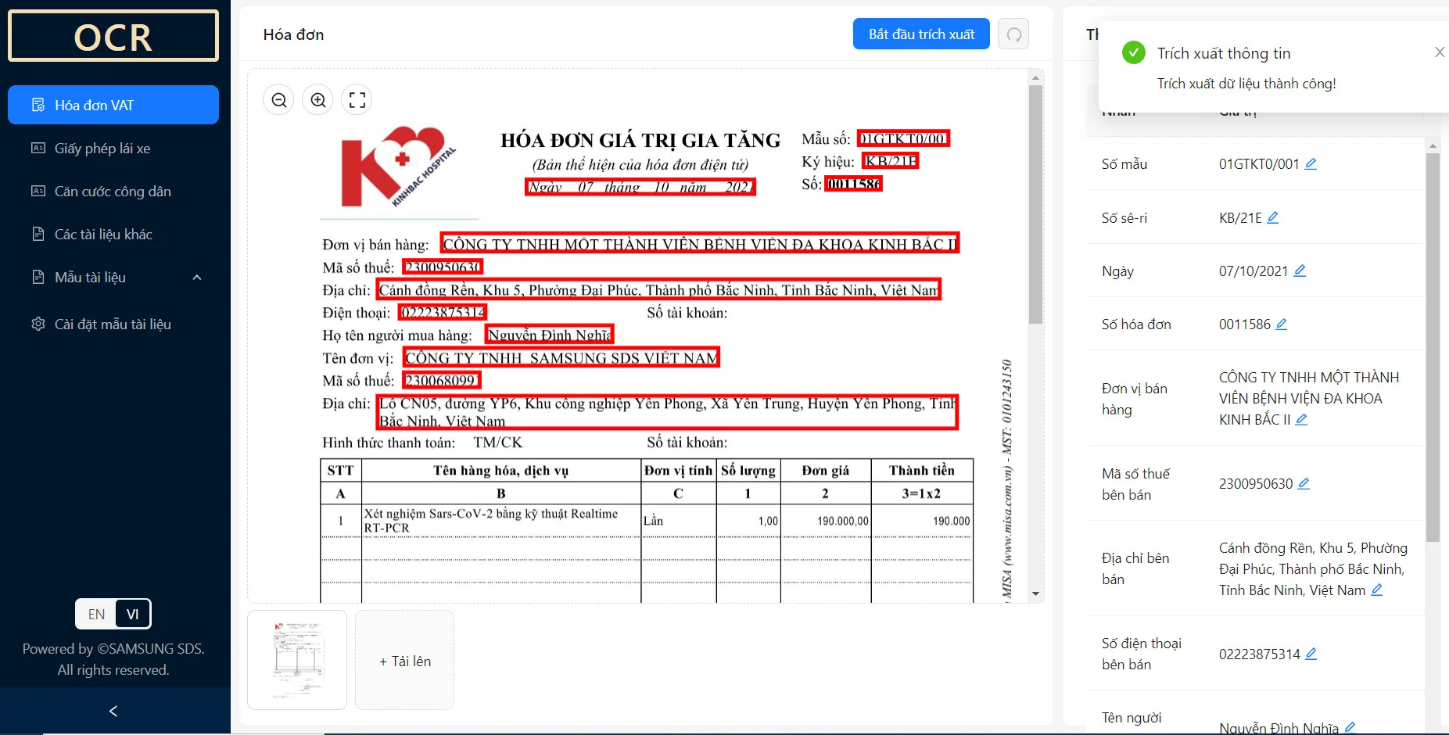This screenshot has width=1449, height=735.
Task: Click the results panel vertical scrollbar
Action: (x=1433, y=347)
